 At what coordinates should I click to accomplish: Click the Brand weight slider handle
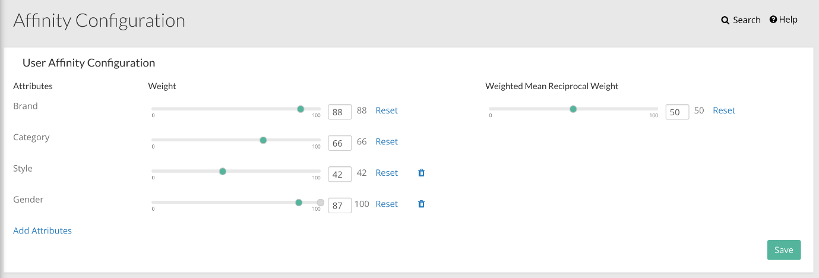[x=301, y=109]
